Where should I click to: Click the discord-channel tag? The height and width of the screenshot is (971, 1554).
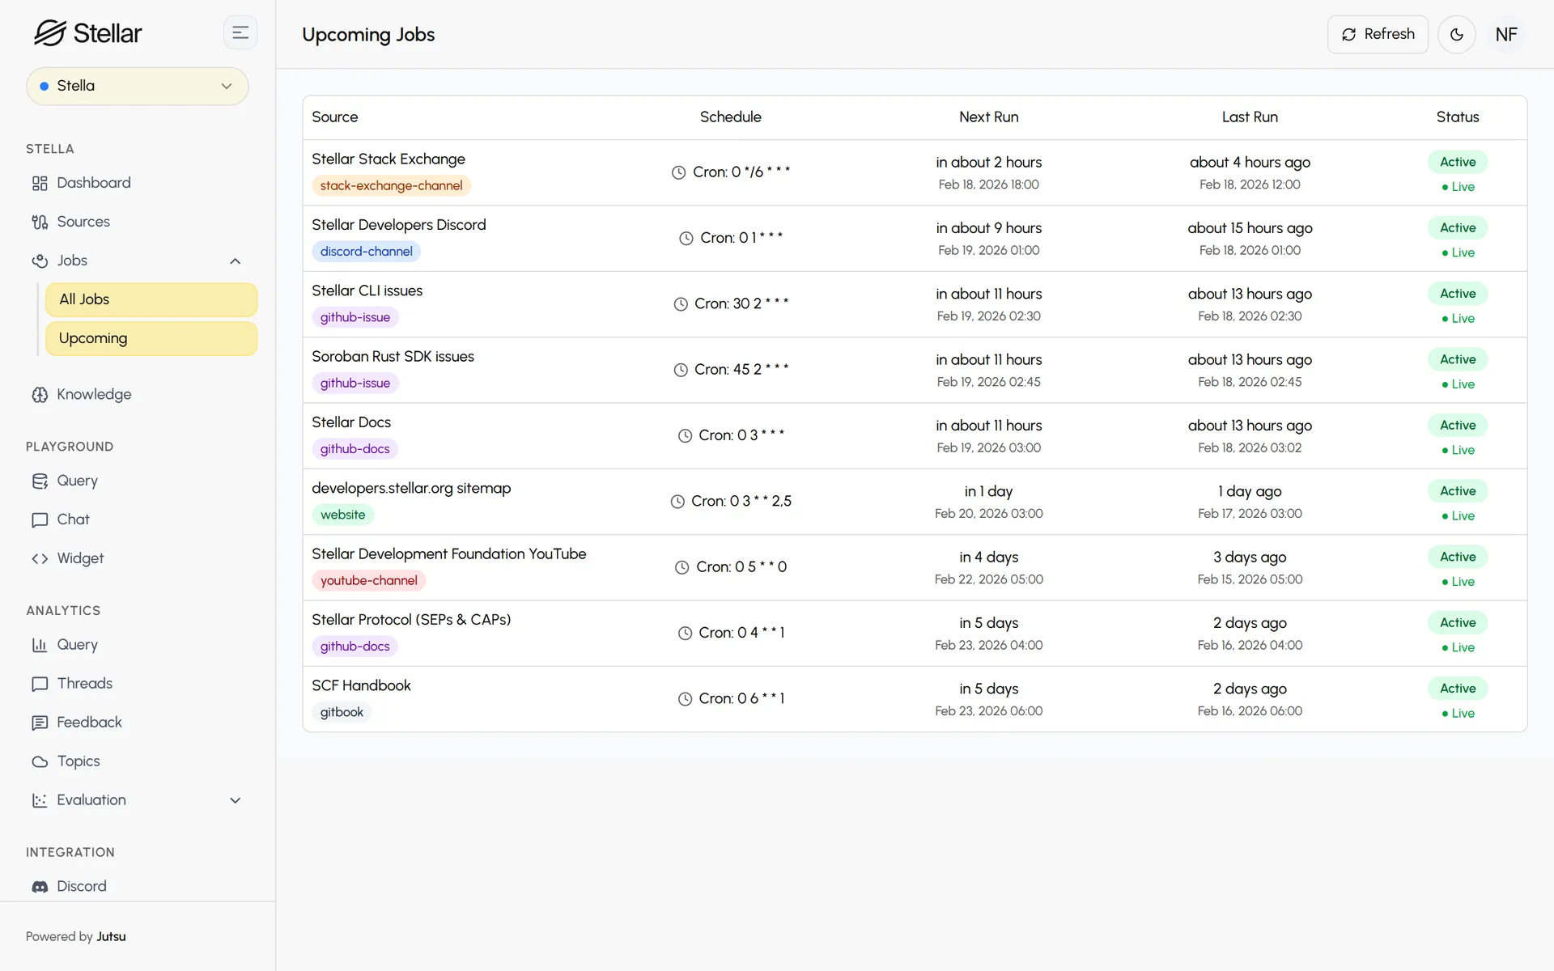[366, 252]
